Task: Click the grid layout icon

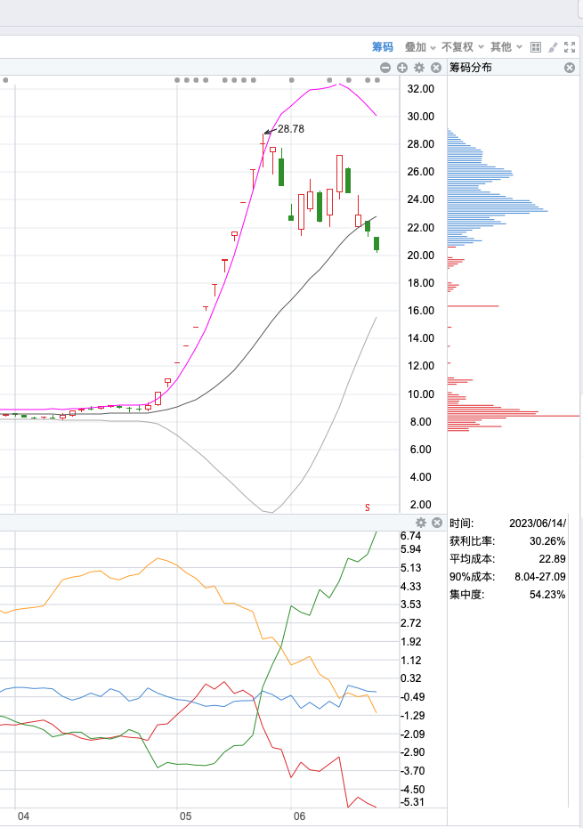Action: click(536, 47)
